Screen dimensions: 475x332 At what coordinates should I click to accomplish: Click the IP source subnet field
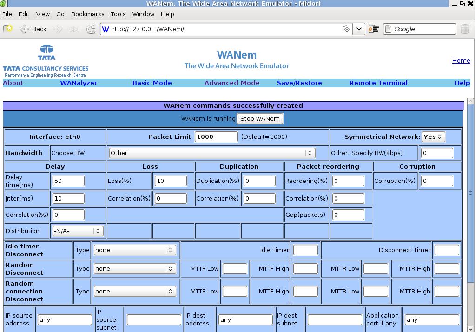click(154, 320)
